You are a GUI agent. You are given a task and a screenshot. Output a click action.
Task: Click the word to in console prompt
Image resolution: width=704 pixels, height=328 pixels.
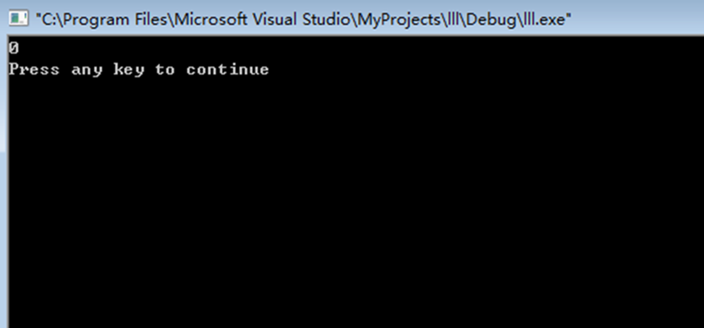click(x=165, y=70)
